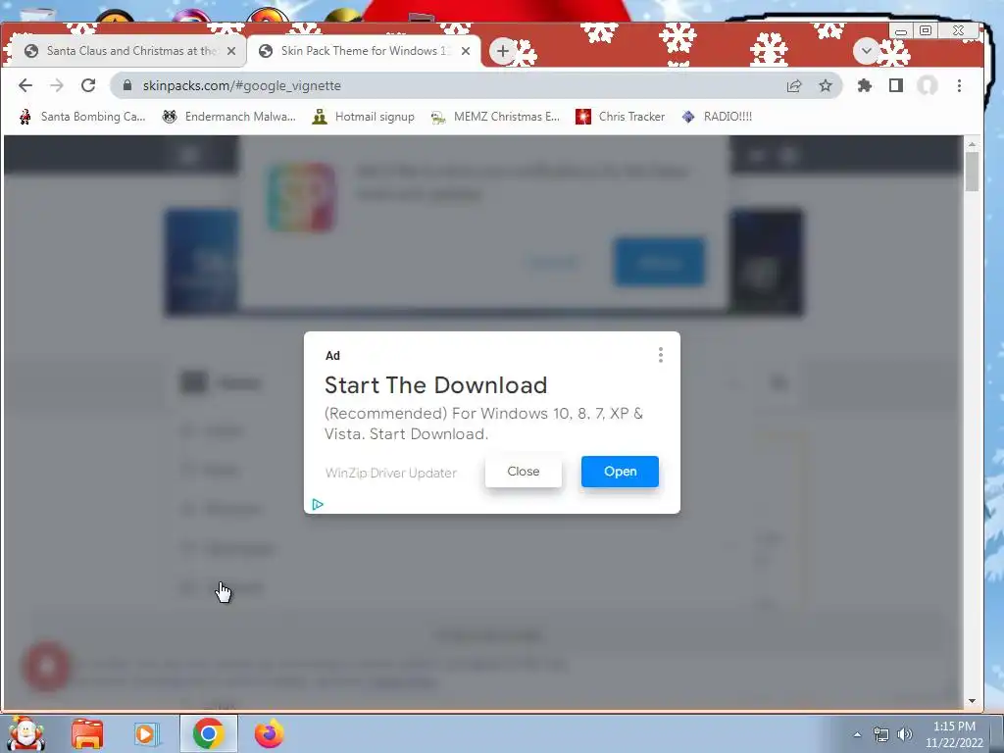Screen dimensions: 1004x753
Task: Click the page scrollbar up arrow
Action: pos(972,144)
